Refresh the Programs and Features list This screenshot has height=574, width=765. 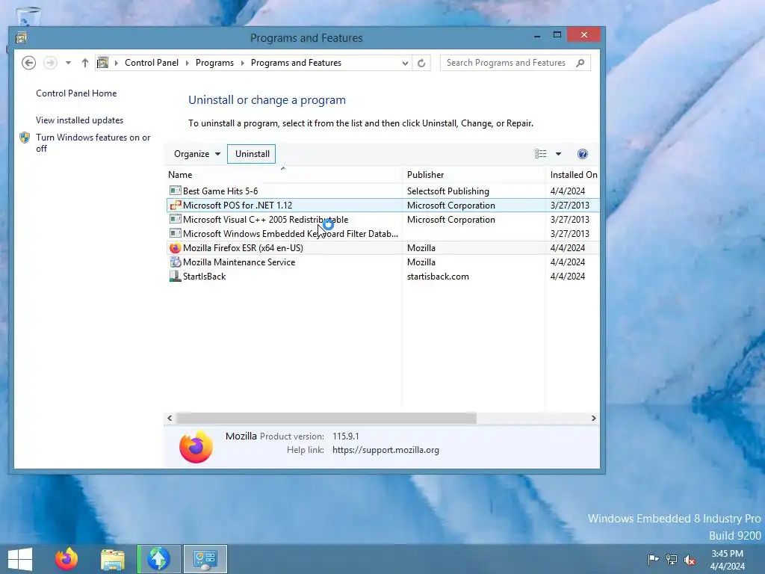tap(421, 63)
